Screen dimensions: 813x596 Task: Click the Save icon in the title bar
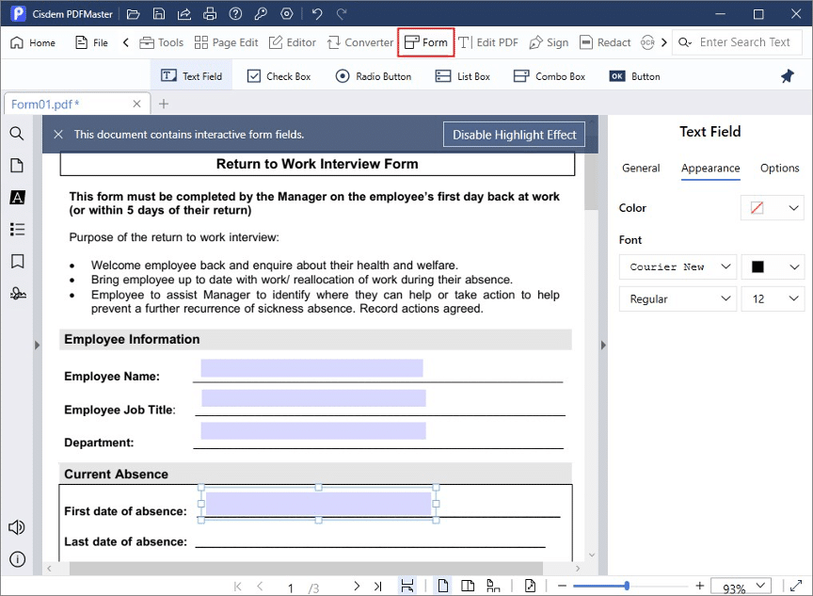click(159, 13)
